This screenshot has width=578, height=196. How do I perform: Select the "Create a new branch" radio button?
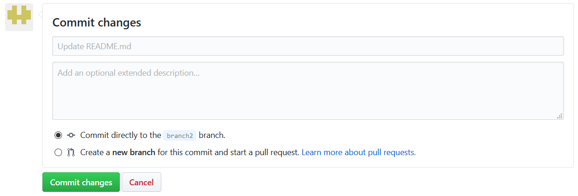coord(58,152)
